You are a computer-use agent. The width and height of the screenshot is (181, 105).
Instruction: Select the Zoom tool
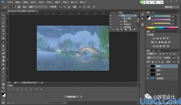coord(3,88)
